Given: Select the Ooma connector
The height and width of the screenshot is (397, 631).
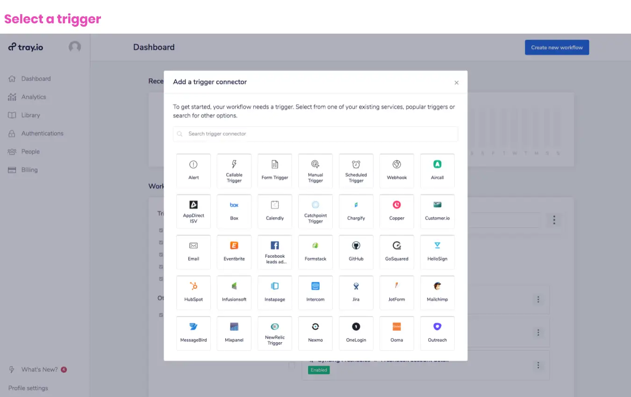Looking at the screenshot, I should click(x=397, y=333).
